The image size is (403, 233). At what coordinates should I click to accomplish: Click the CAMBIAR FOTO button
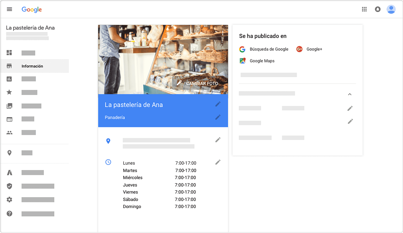point(198,83)
